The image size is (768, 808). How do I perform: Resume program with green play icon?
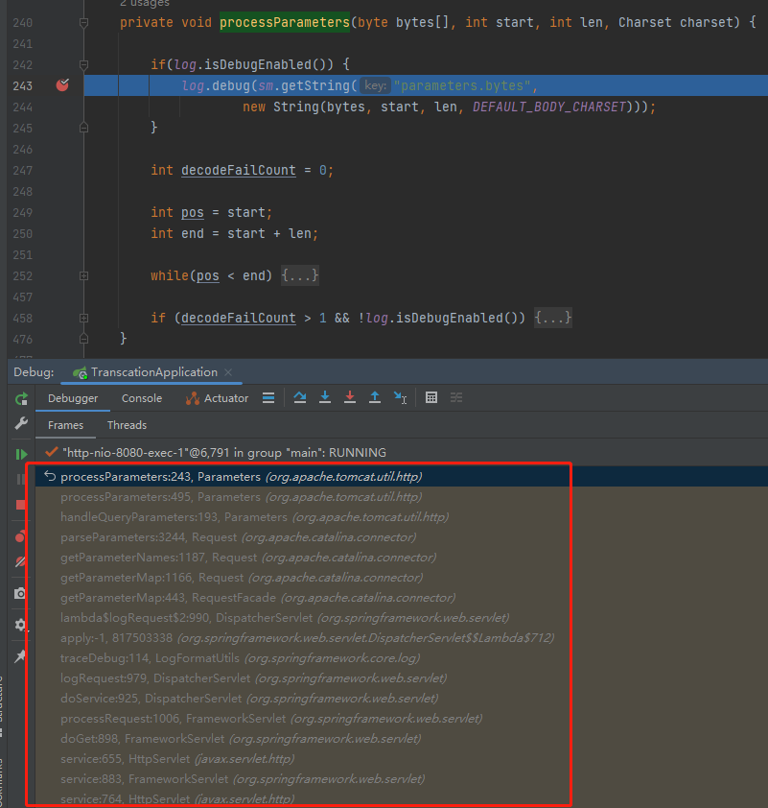click(x=21, y=454)
